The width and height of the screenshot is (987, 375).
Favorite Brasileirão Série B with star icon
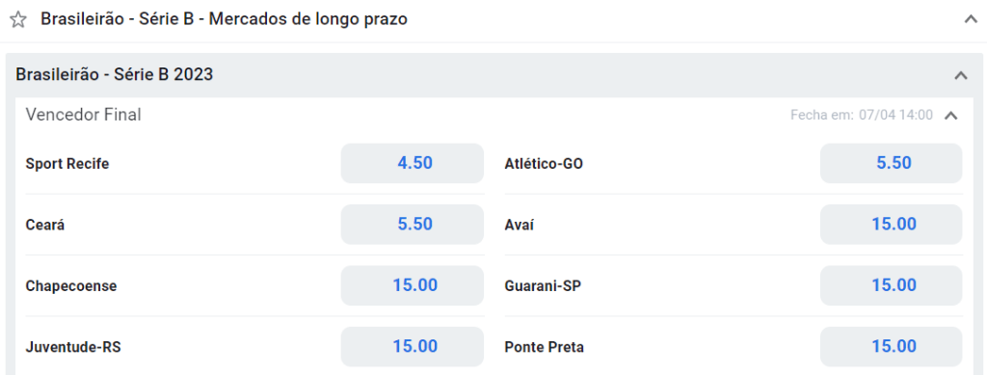click(18, 20)
